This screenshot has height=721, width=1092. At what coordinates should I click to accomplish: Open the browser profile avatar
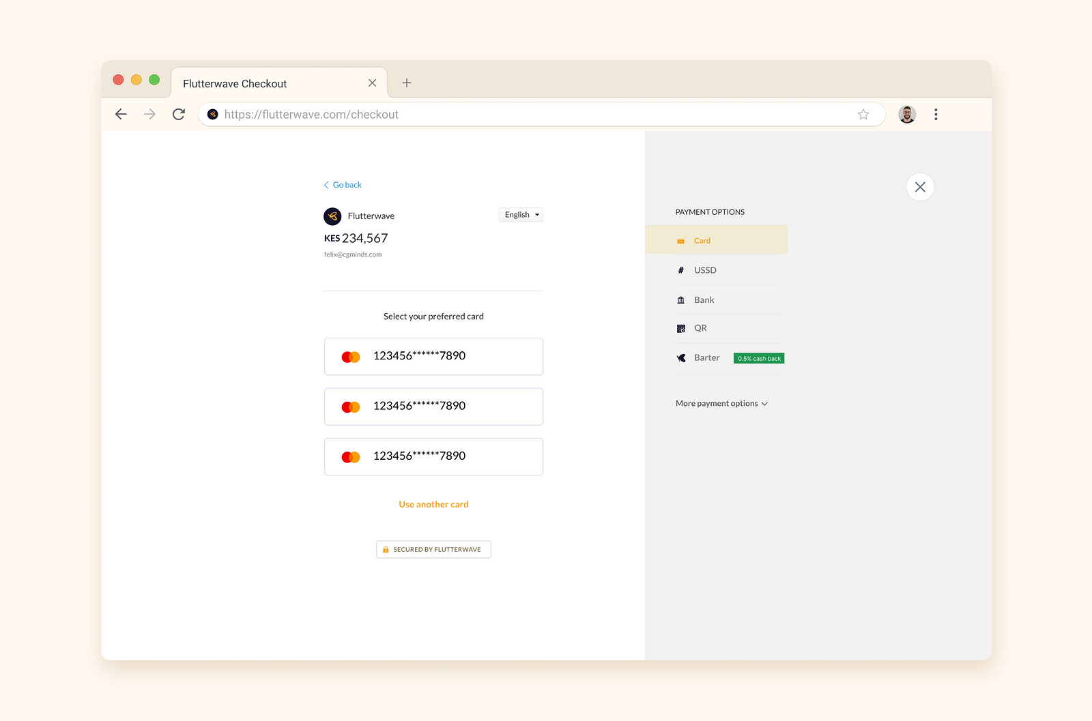click(x=907, y=115)
